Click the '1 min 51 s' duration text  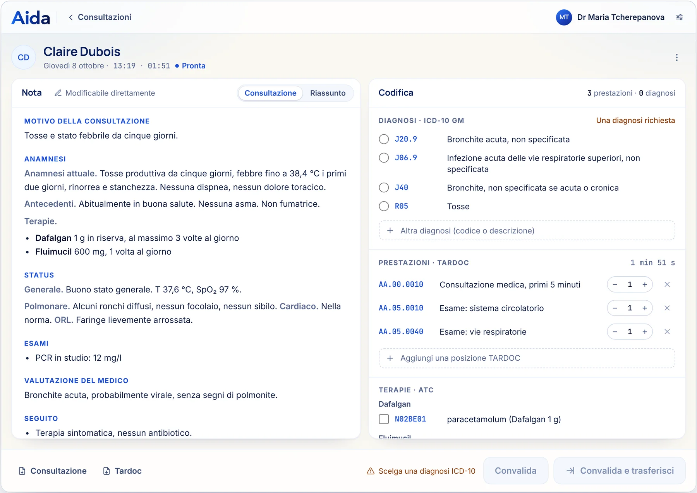[x=652, y=263]
